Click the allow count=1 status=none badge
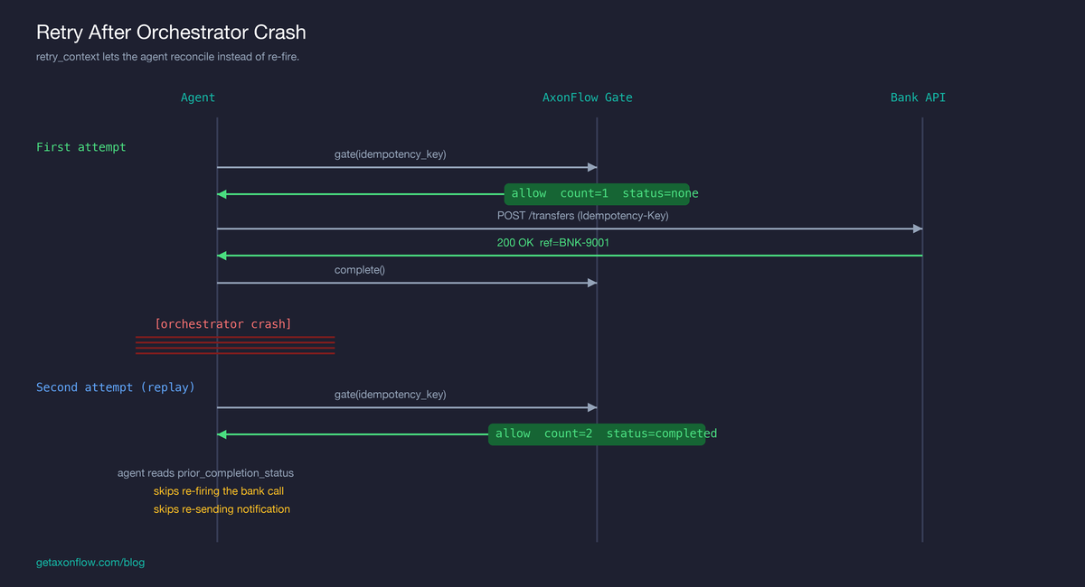Screen dimensions: 1085x587 coord(597,192)
